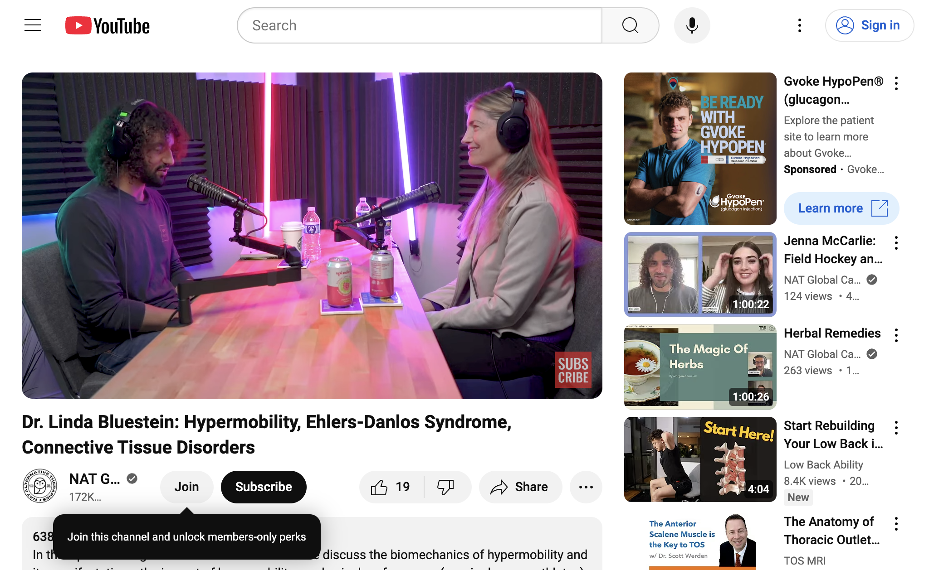Viewport: 929px width, 570px height.
Task: Open options for Start Rebuilding video
Action: [x=896, y=428]
